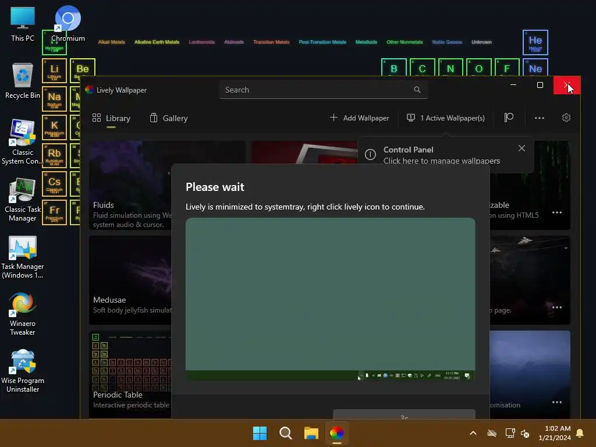The height and width of the screenshot is (447, 596).
Task: Maximize the Lively Wallpaper window
Action: pyautogui.click(x=540, y=85)
